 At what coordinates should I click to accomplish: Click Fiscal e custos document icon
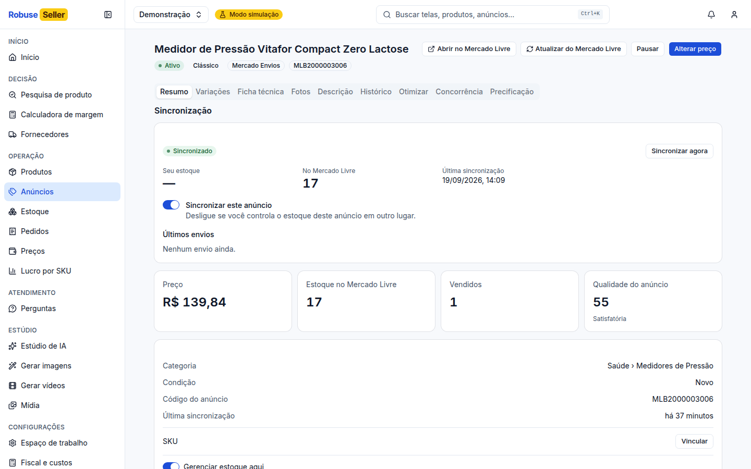(13, 463)
